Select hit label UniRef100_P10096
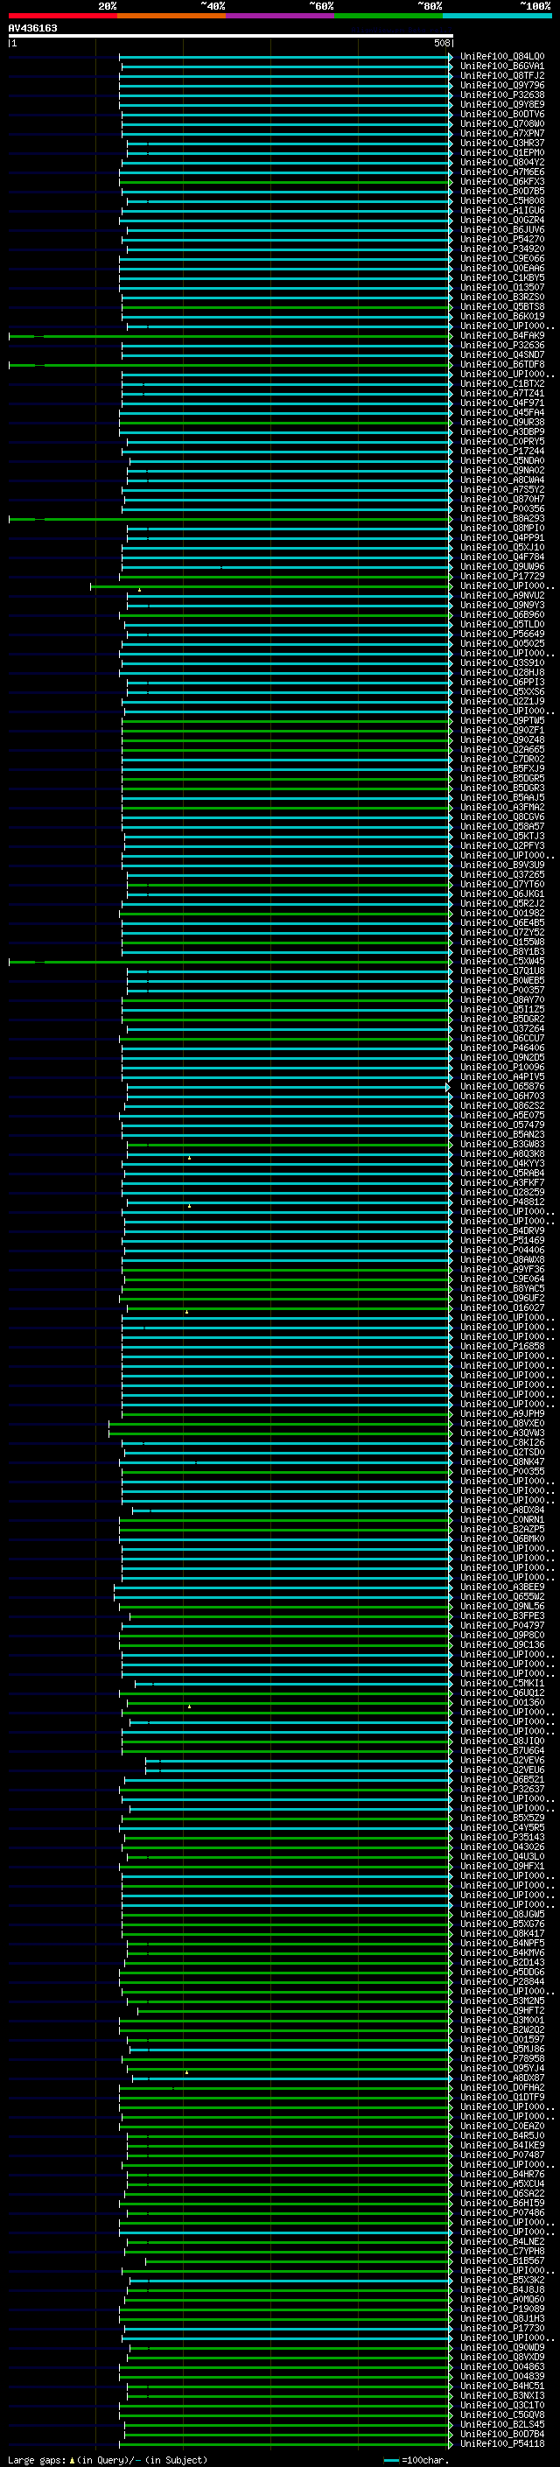560x2467 pixels. click(501, 1068)
